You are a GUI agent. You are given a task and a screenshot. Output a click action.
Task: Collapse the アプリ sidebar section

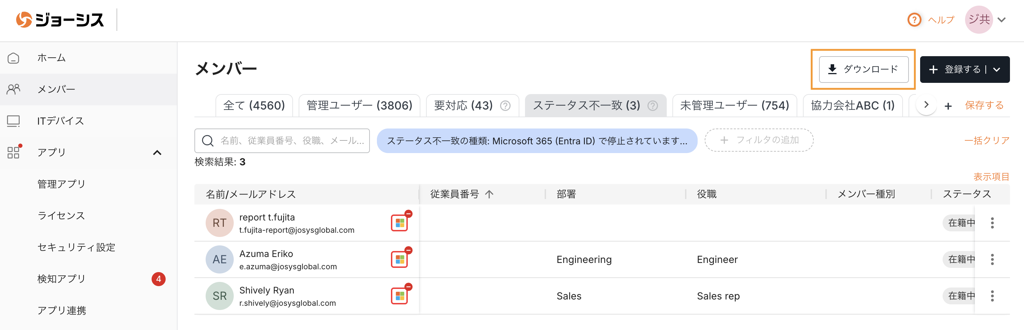point(157,153)
